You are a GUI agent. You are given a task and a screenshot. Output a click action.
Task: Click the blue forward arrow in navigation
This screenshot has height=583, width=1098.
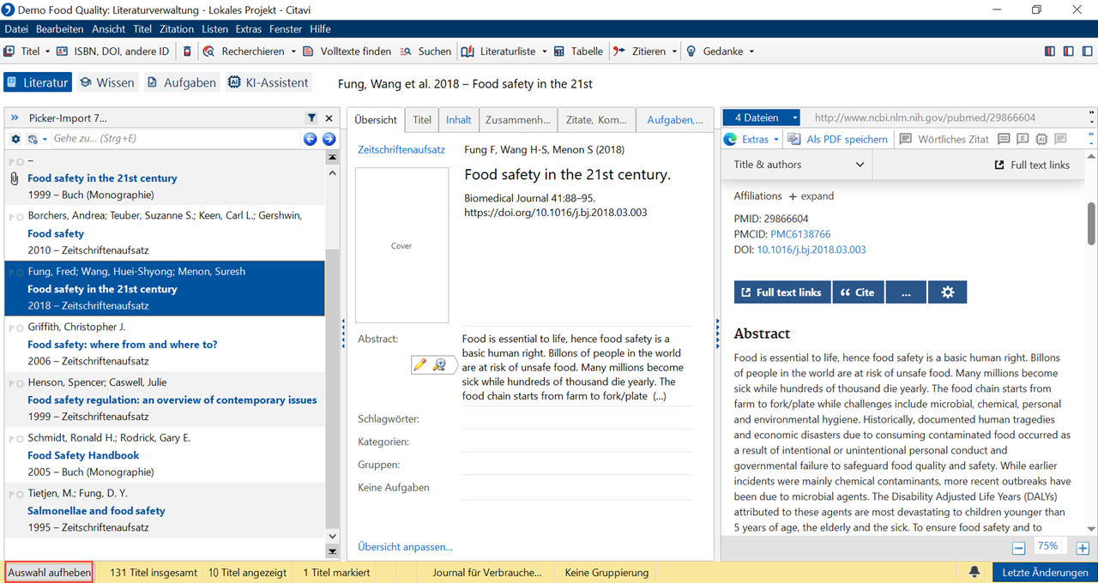[329, 139]
